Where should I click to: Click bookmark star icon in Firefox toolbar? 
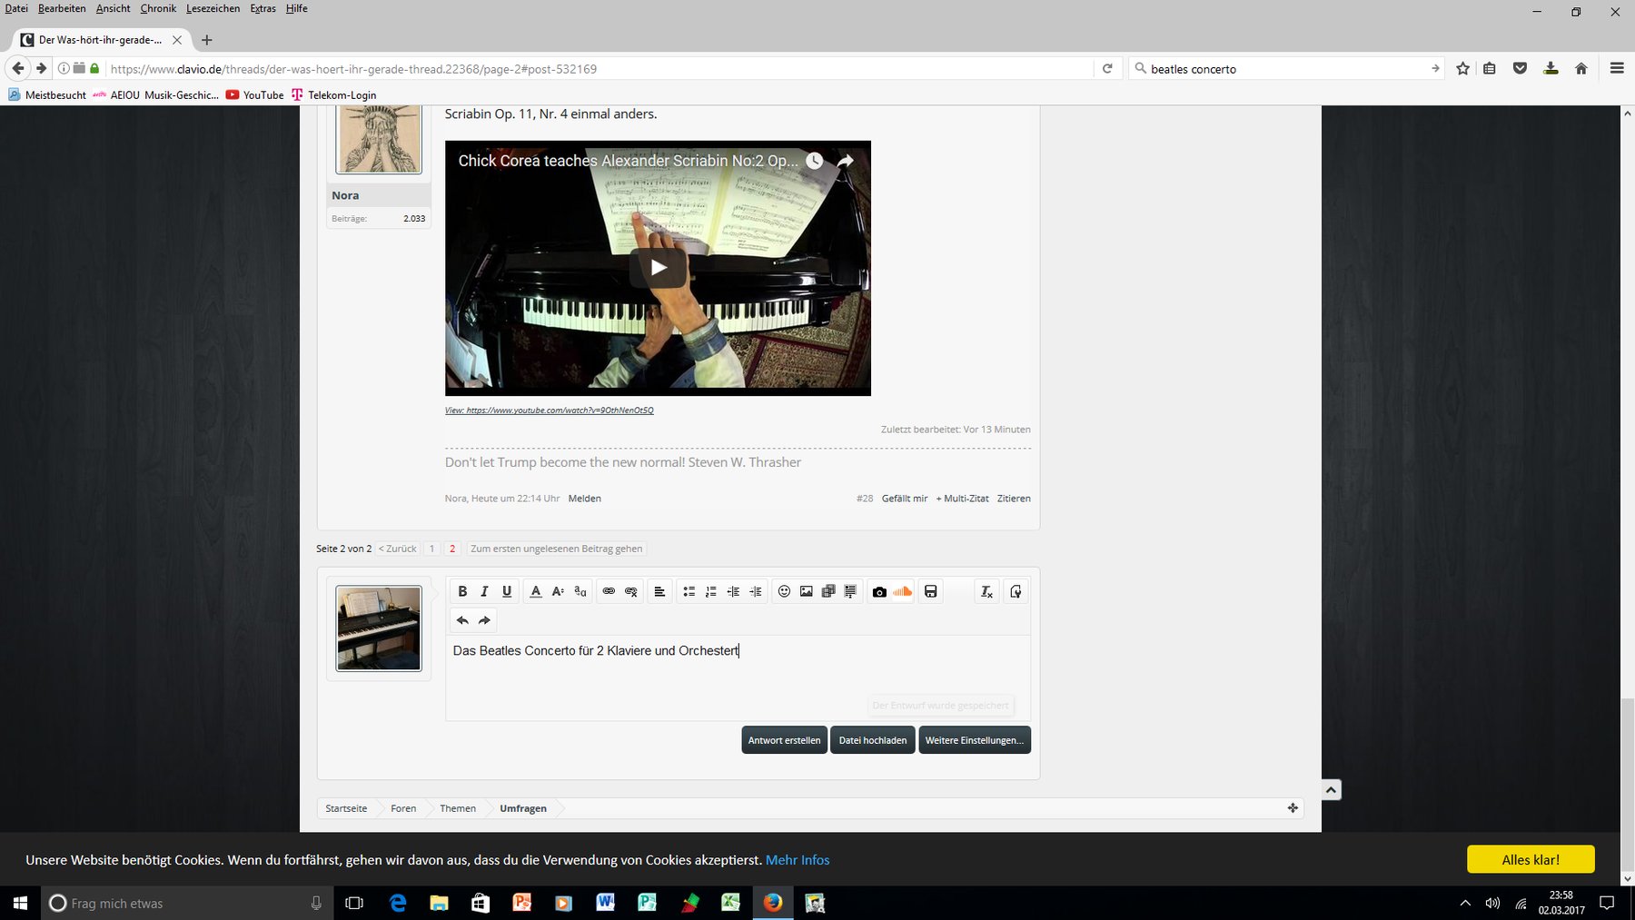[1462, 68]
